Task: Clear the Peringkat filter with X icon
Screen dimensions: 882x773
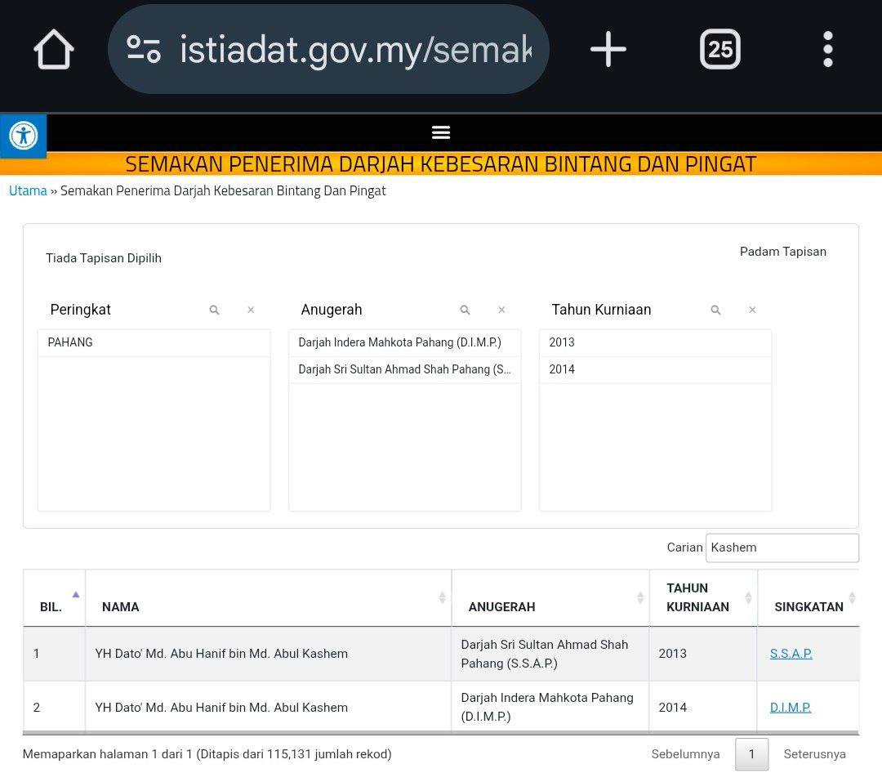Action: point(251,310)
